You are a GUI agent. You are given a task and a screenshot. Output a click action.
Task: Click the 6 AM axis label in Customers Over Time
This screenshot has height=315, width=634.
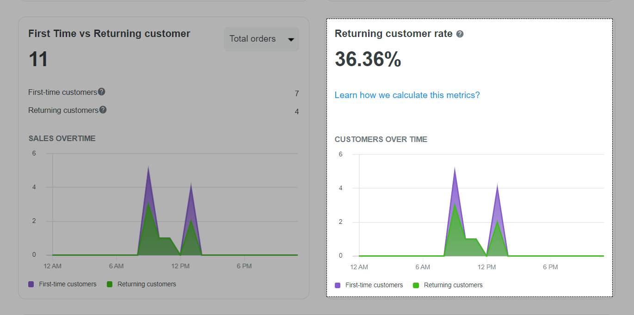coord(422,267)
